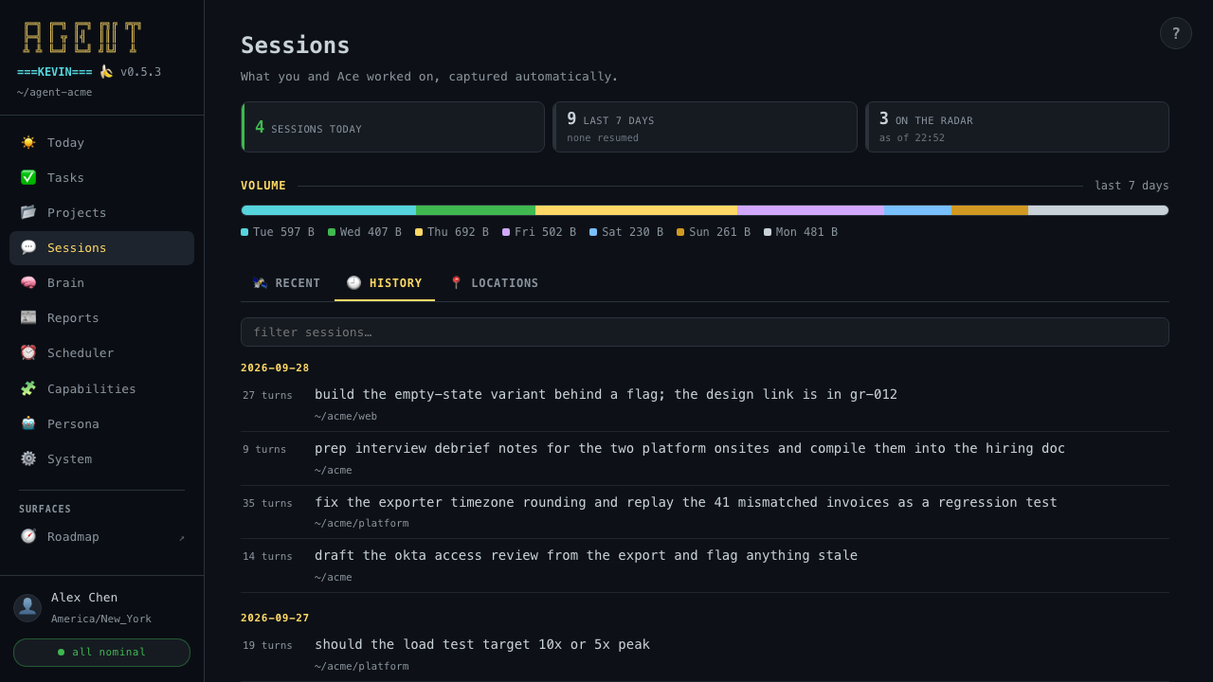Click the purple Friday volume bar segment
This screenshot has height=682, width=1213.
[x=810, y=210]
